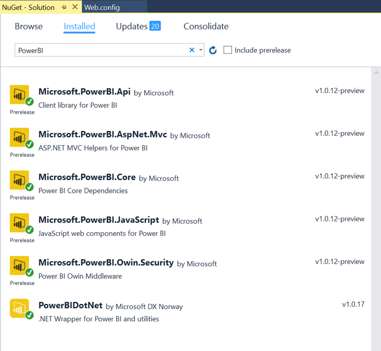This screenshot has height=351, width=381.
Task: Click the Microsoft.PowerBI.JavaScript package icon
Action: pyautogui.click(x=20, y=223)
